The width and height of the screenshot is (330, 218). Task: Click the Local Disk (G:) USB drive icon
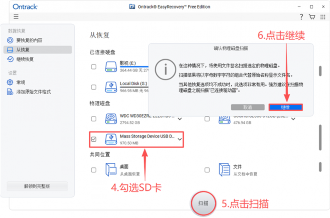[x=111, y=87]
